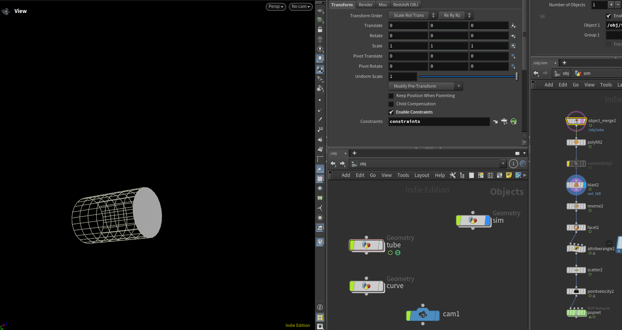622x330 pixels.
Task: Expand the Modify Pre-Transform dropdown
Action: (x=425, y=86)
